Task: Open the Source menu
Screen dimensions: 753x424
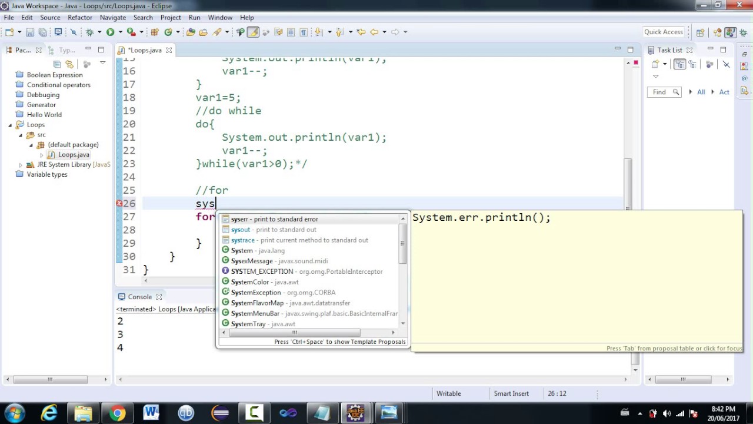Action: tap(50, 18)
